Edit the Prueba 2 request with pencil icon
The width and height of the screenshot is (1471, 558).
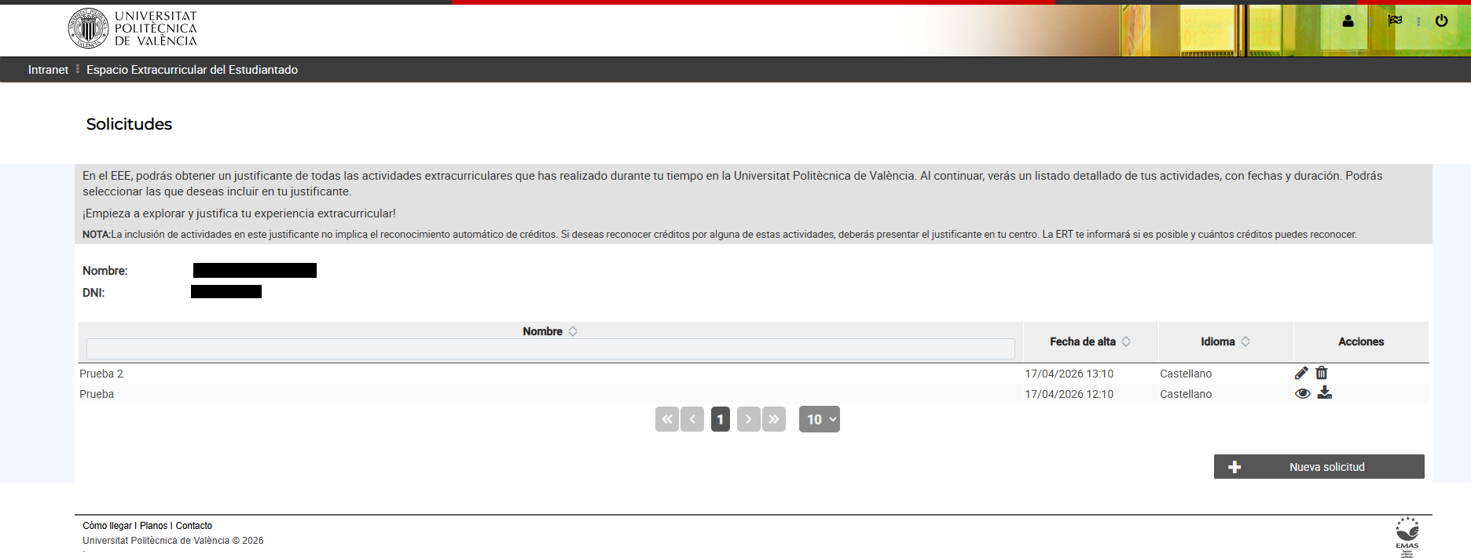pos(1301,373)
